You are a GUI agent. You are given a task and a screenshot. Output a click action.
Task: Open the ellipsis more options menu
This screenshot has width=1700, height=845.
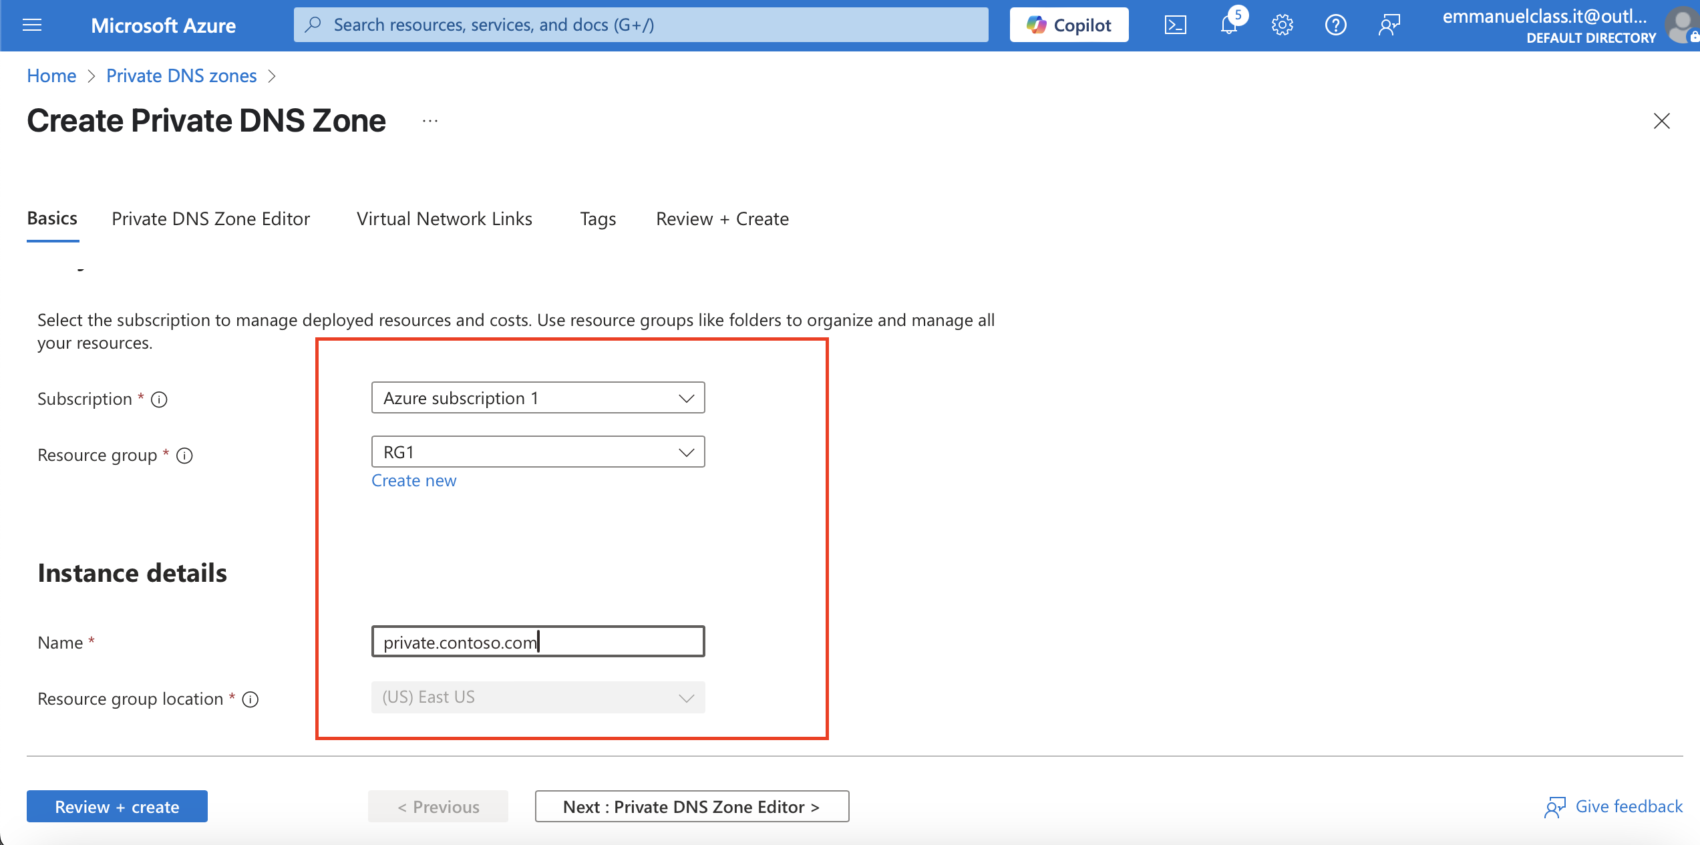point(430,121)
